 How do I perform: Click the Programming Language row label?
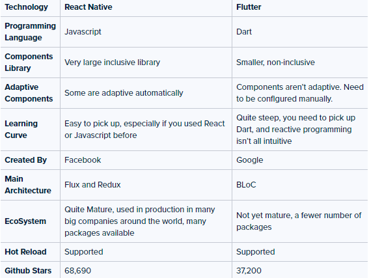30,32
